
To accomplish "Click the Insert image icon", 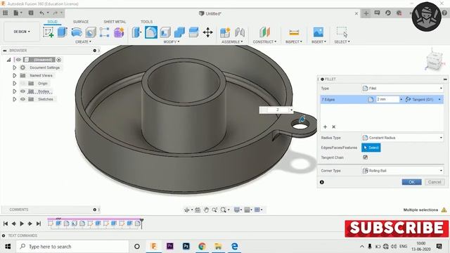I will coord(319,32).
